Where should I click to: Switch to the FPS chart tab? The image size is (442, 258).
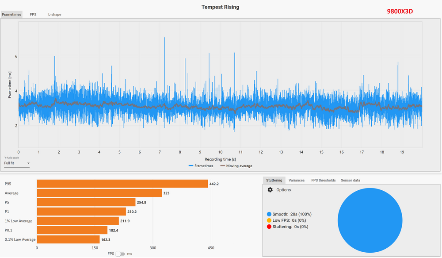33,15
